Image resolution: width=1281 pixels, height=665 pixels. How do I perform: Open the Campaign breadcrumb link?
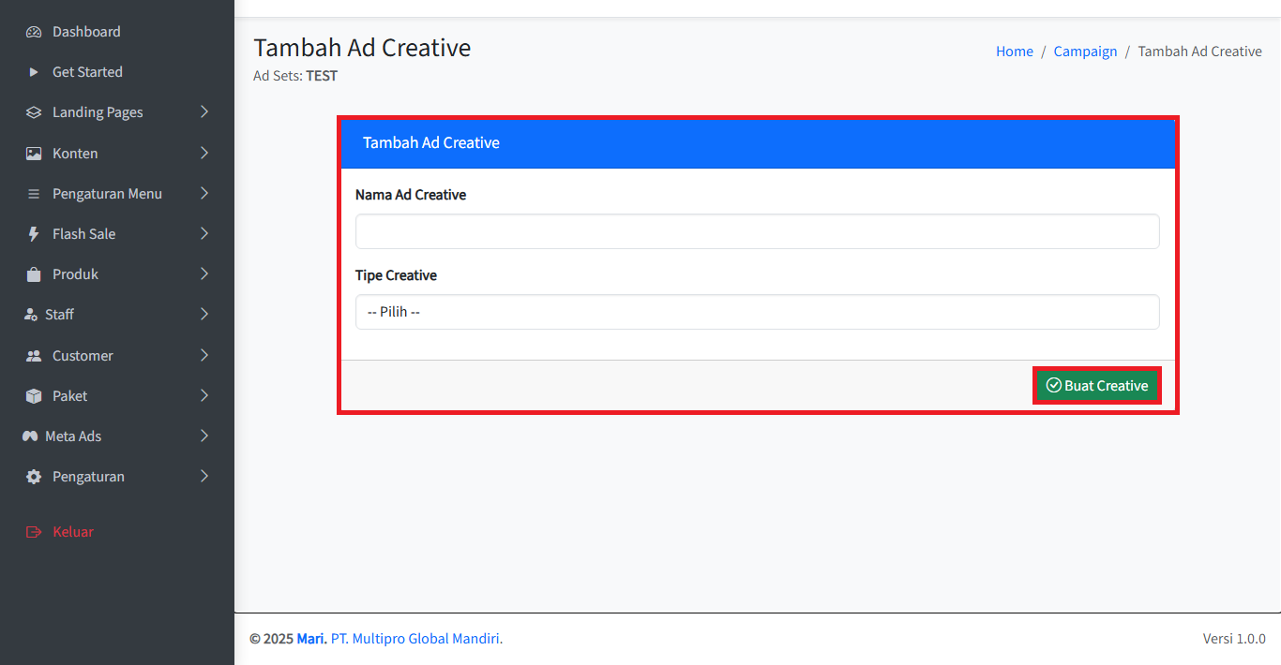point(1085,52)
